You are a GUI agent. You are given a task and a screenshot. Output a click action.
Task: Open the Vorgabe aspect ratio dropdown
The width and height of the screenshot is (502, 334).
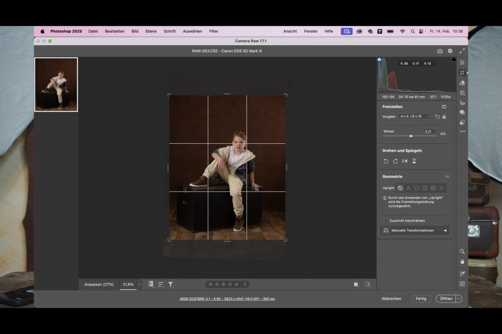coord(415,116)
